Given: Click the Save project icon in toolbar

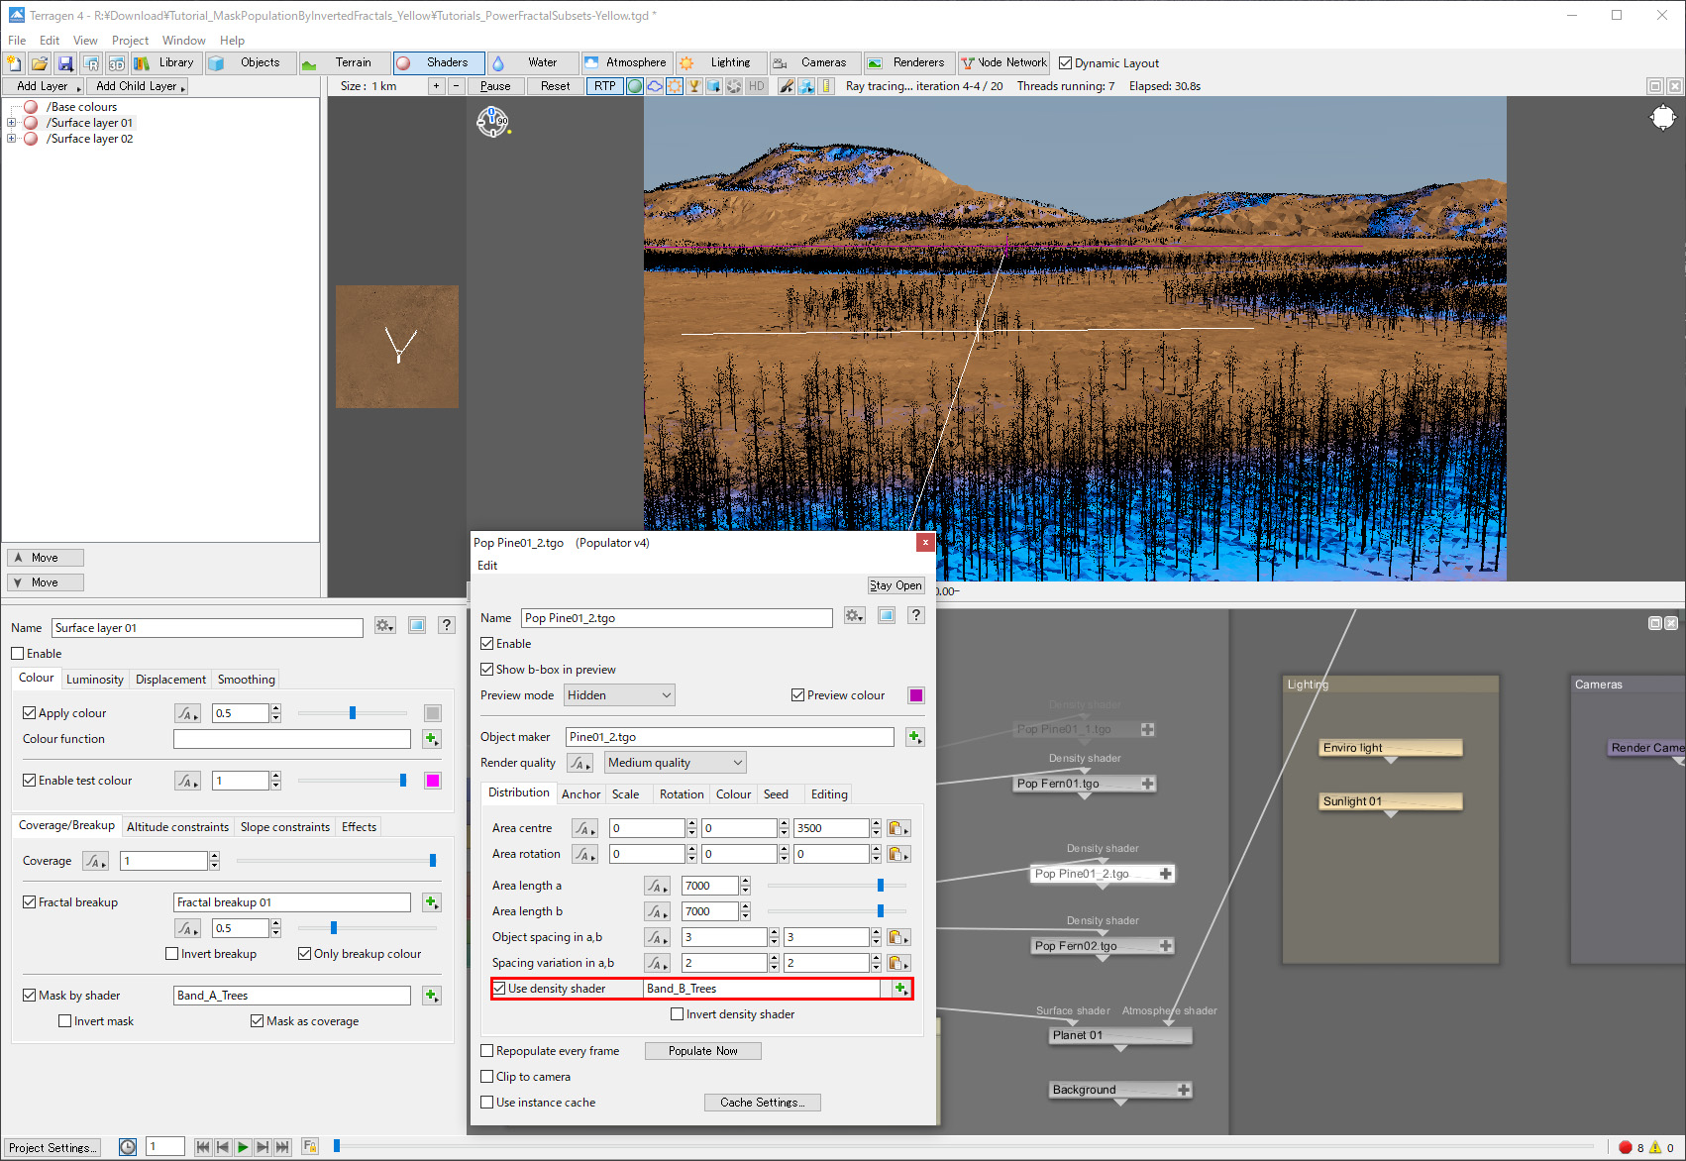Looking at the screenshot, I should [x=65, y=63].
